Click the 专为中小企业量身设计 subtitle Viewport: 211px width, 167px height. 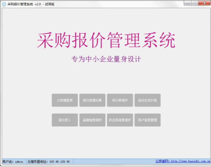point(106,59)
